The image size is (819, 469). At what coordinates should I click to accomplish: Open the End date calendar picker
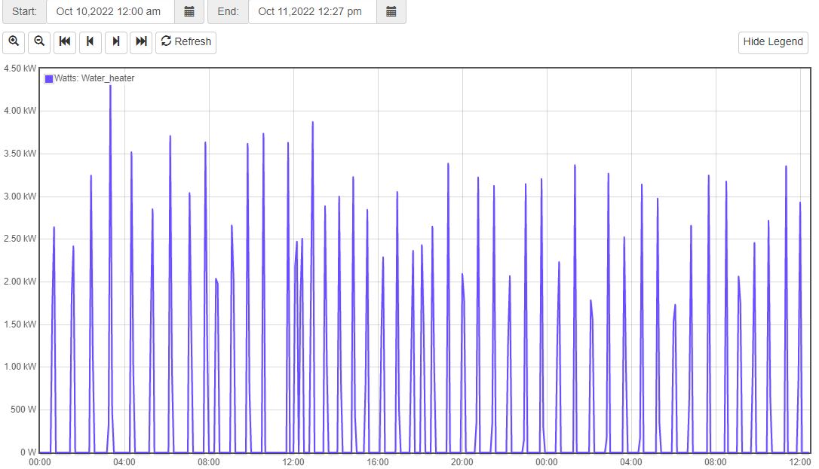(x=391, y=11)
